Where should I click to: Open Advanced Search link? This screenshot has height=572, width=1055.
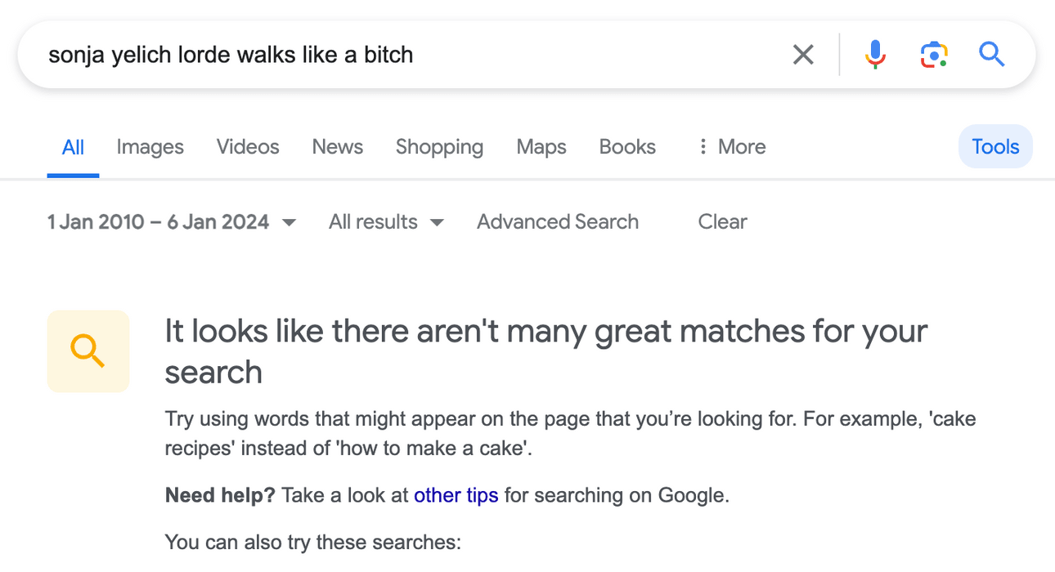(558, 222)
